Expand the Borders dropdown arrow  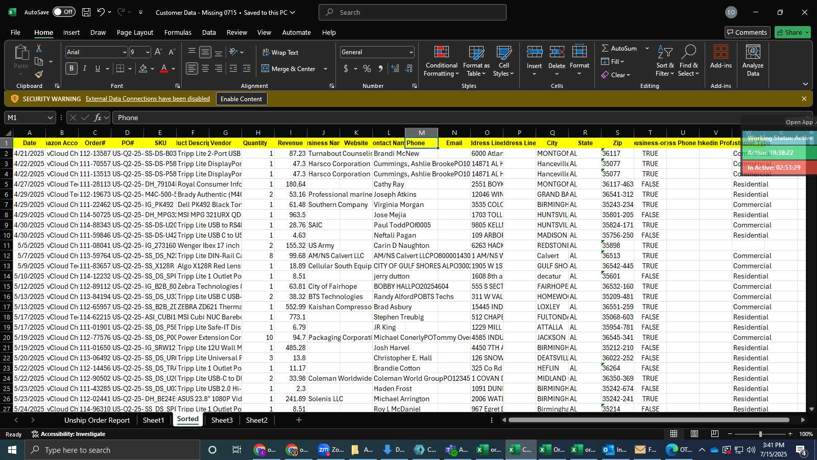pos(130,68)
